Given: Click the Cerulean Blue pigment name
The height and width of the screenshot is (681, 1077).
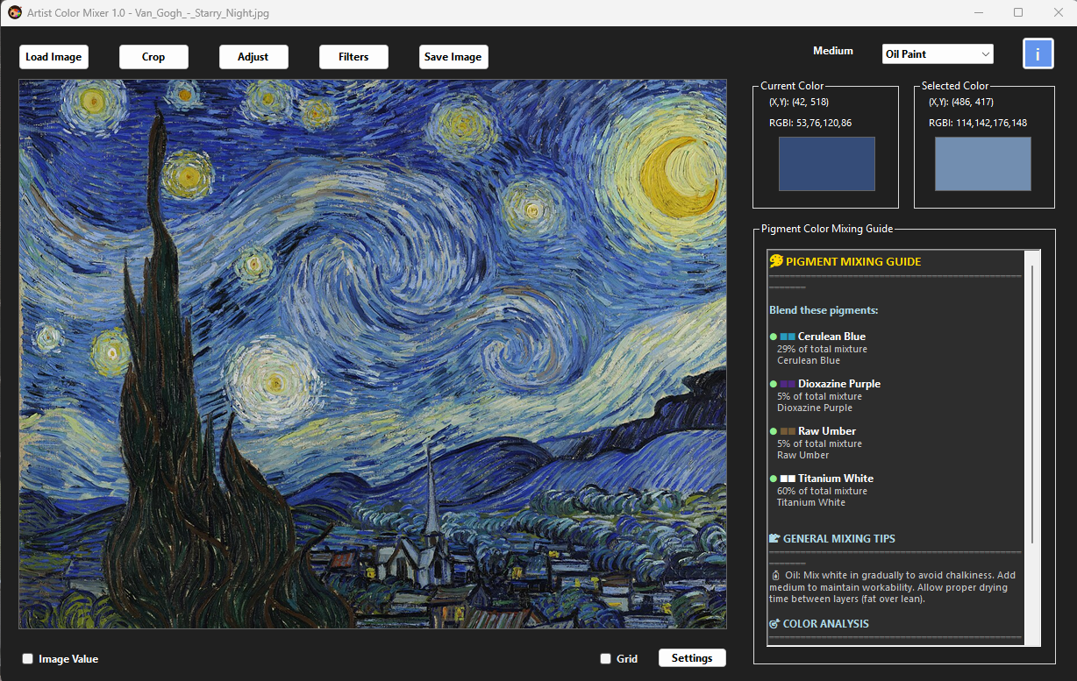Looking at the screenshot, I should click(x=831, y=337).
